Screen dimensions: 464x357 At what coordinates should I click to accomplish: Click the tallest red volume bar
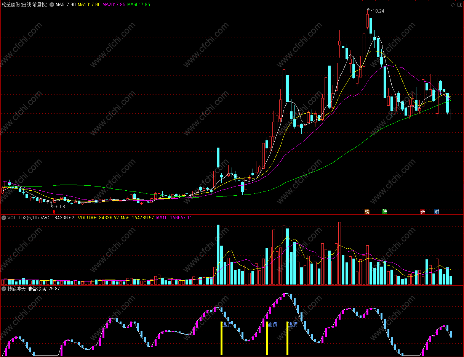click(x=339, y=253)
